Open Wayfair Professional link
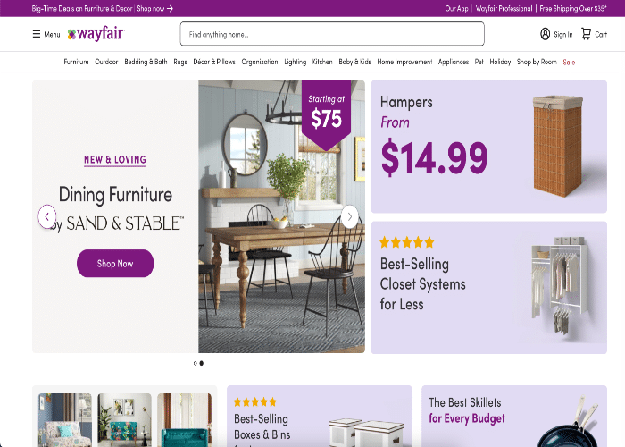 pos(504,8)
